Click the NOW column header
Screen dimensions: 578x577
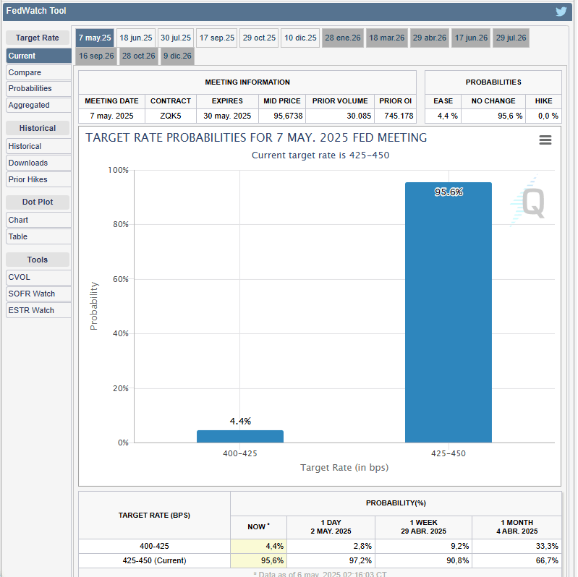click(259, 527)
